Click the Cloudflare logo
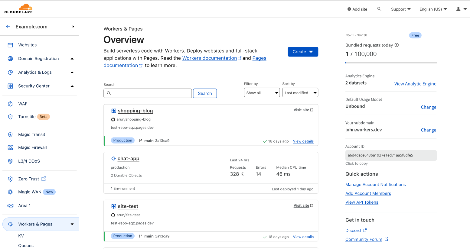Screen dimensions: 470x249 18,9
